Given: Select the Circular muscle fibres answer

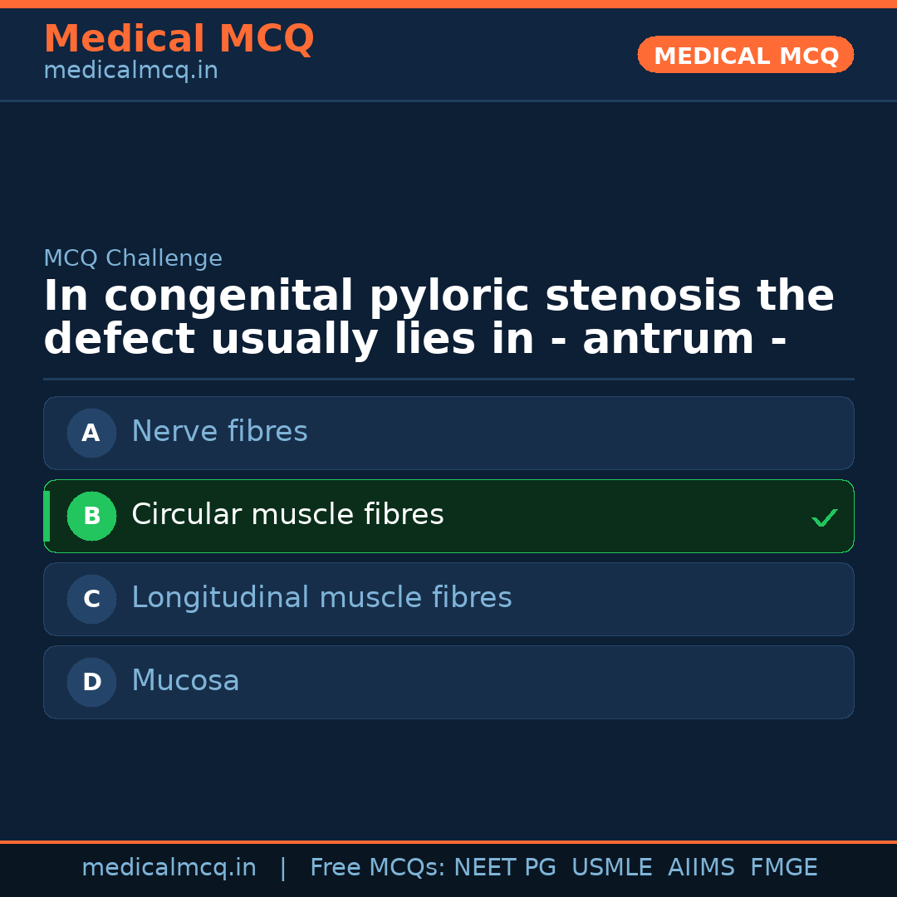Looking at the screenshot, I should point(287,515).
